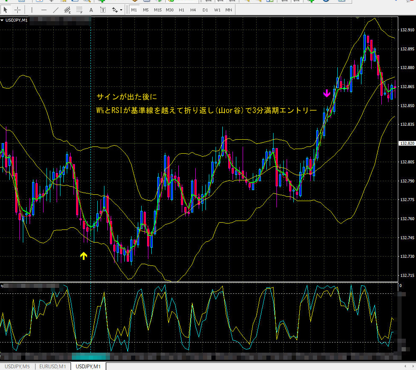This screenshot has width=416, height=370.
Task: Select the active USDJPY,M1 chart tab
Action: point(88,367)
